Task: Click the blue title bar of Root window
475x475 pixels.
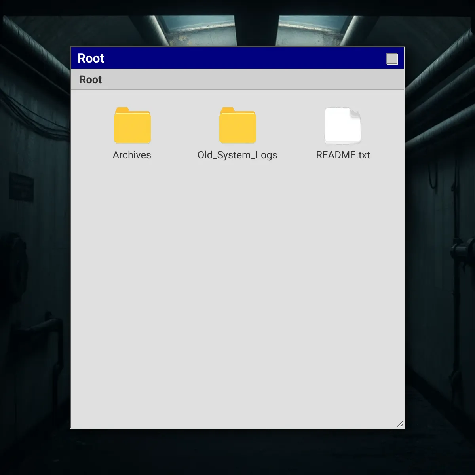Action: tap(237, 59)
